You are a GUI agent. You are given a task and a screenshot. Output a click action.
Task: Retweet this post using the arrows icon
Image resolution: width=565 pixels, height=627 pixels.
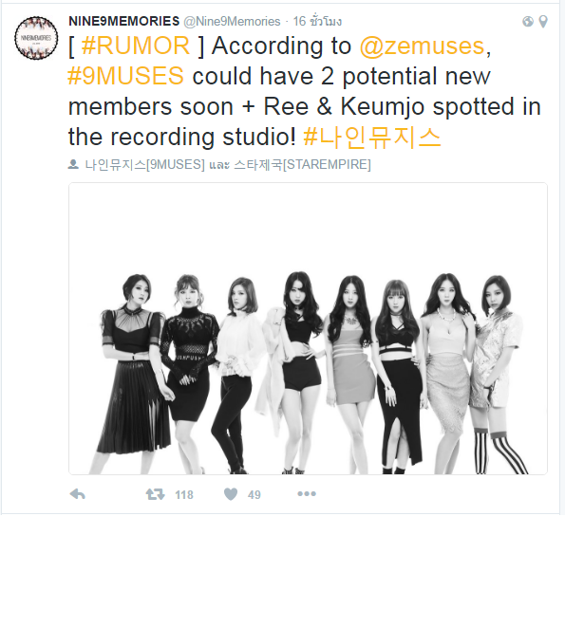(x=155, y=494)
